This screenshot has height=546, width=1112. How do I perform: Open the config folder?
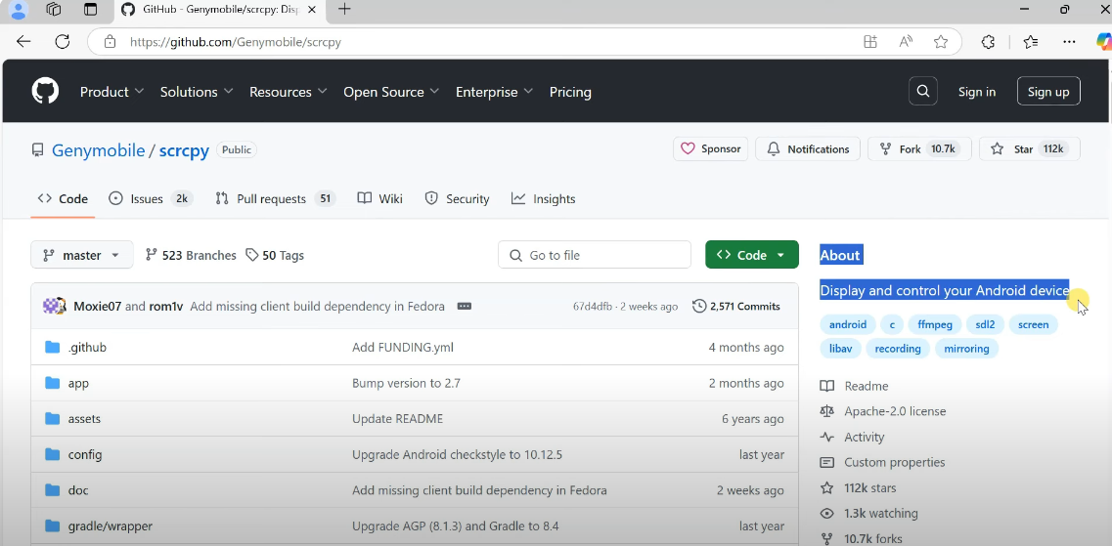tap(85, 454)
